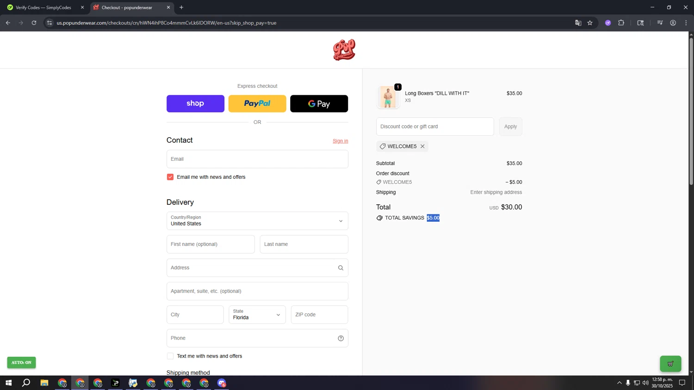Open the media controls icon
694x390 pixels.
tap(660, 23)
